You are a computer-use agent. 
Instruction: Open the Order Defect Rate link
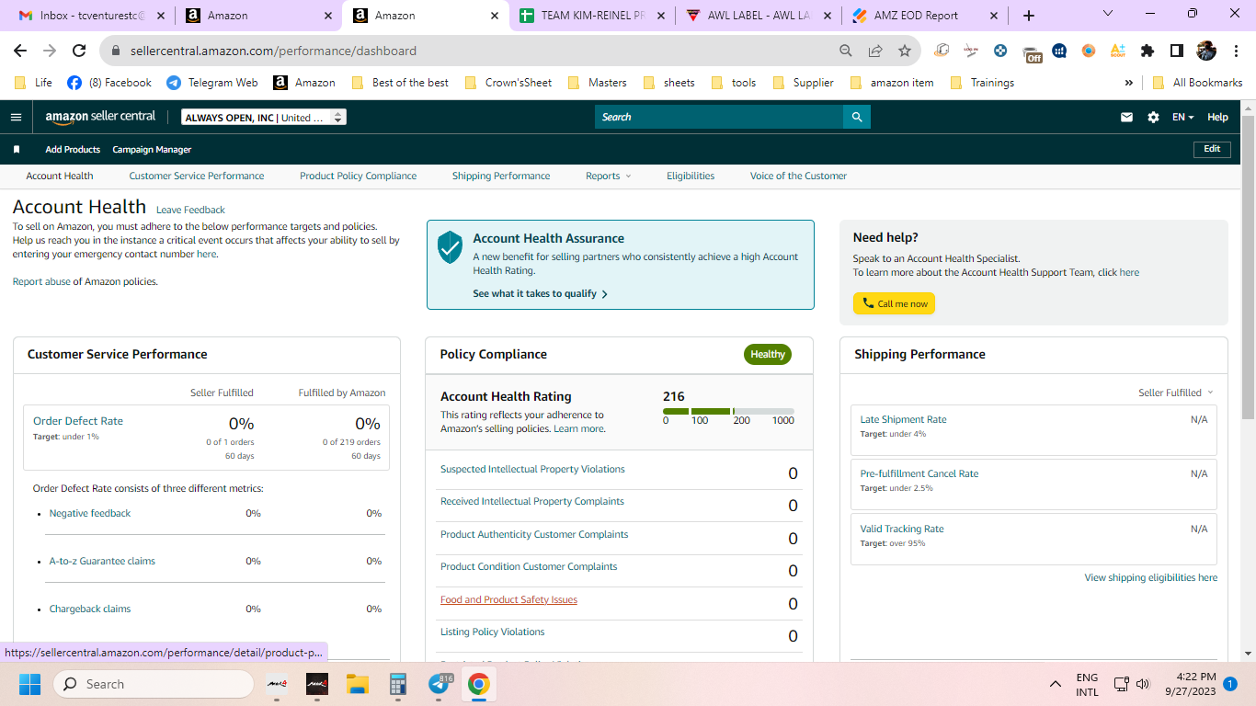tap(78, 421)
